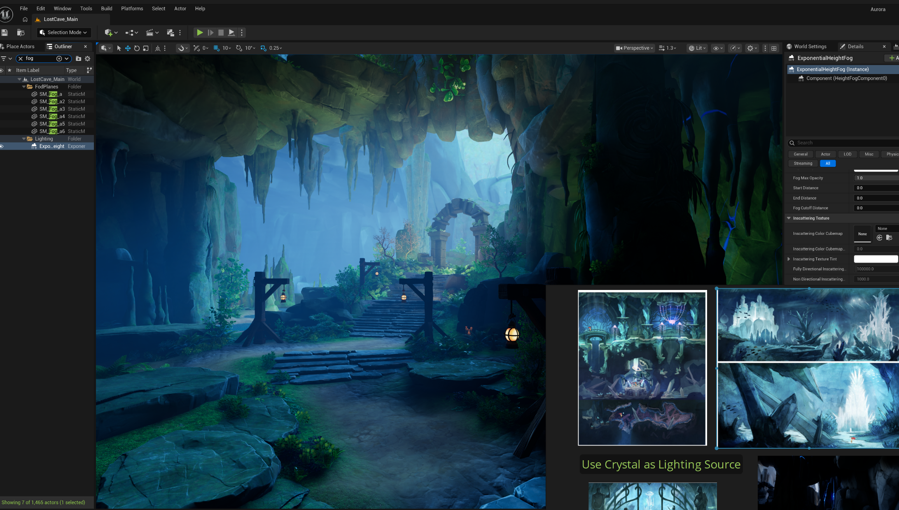Open Outliner settings gear
Image resolution: width=899 pixels, height=510 pixels.
(x=87, y=58)
